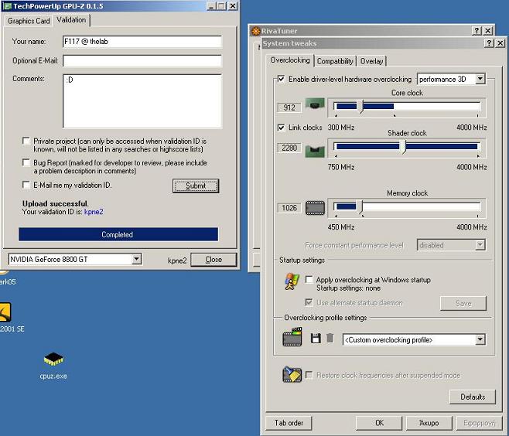Screen dimensions: 509x436
Task: Click the memory clock chip icon
Action: [x=315, y=208]
